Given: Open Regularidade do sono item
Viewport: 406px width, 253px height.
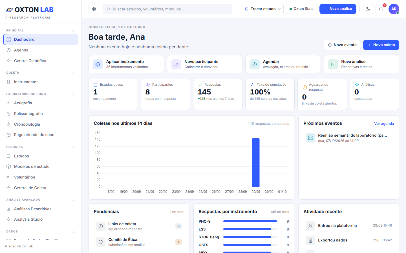Looking at the screenshot, I should [x=41, y=135].
